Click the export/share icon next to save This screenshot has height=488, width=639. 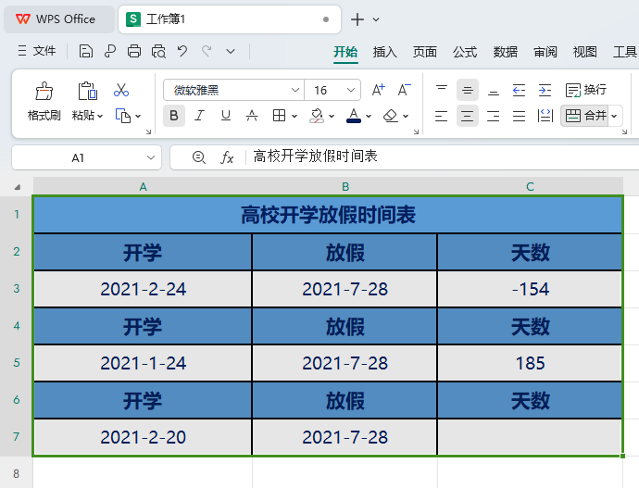[110, 51]
